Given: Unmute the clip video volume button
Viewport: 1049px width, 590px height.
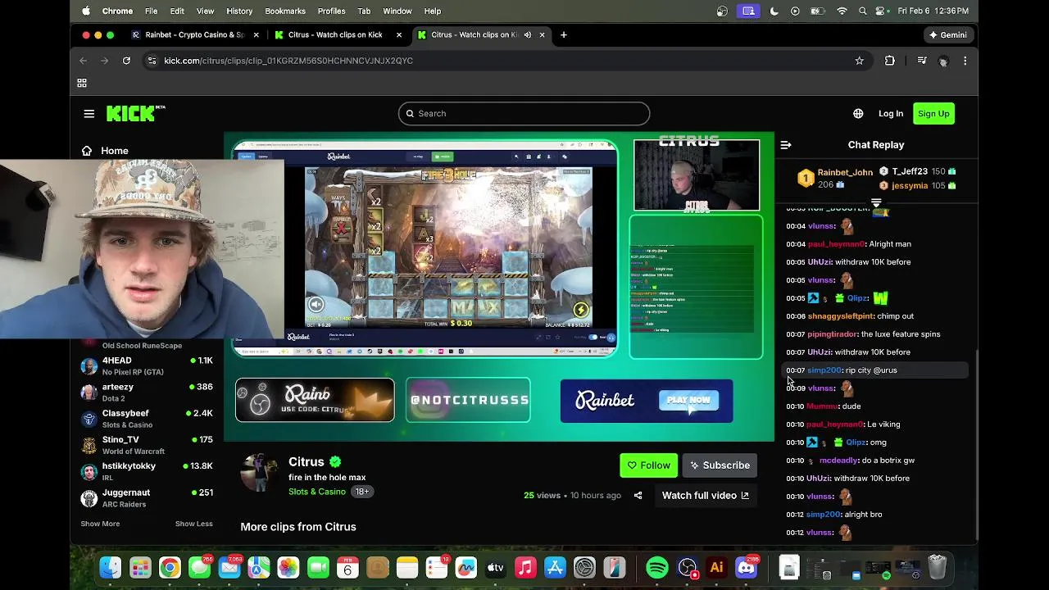Looking at the screenshot, I should (x=316, y=305).
